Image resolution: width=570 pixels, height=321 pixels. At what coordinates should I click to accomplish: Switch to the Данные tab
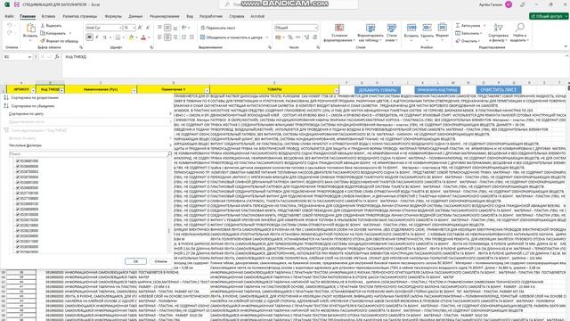point(135,16)
